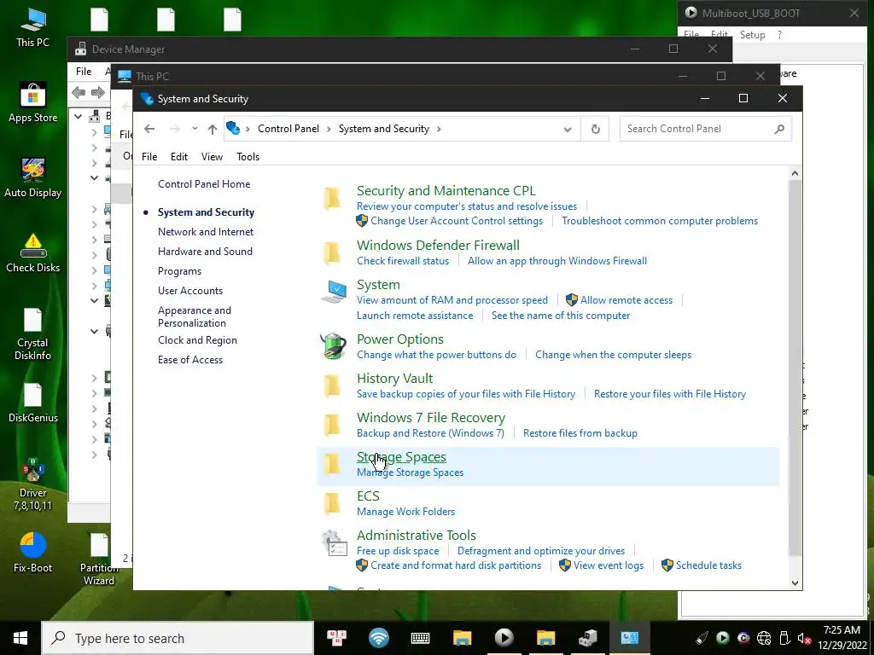Select Network and Internet category

(206, 232)
